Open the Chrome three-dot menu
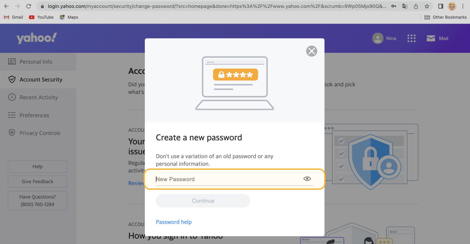Screen dimensions: 470x244 point(463,6)
